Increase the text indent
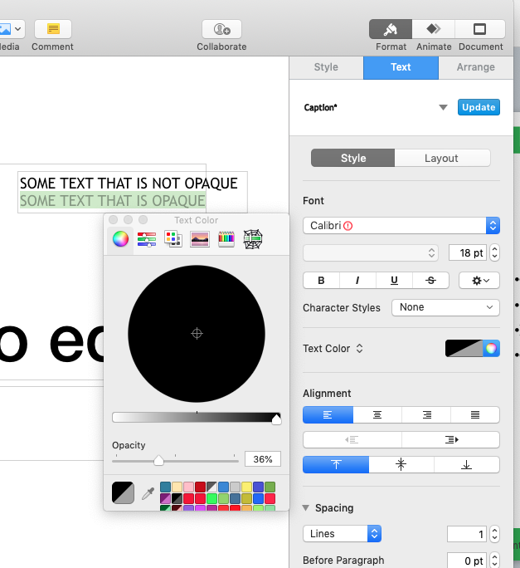 coord(451,440)
